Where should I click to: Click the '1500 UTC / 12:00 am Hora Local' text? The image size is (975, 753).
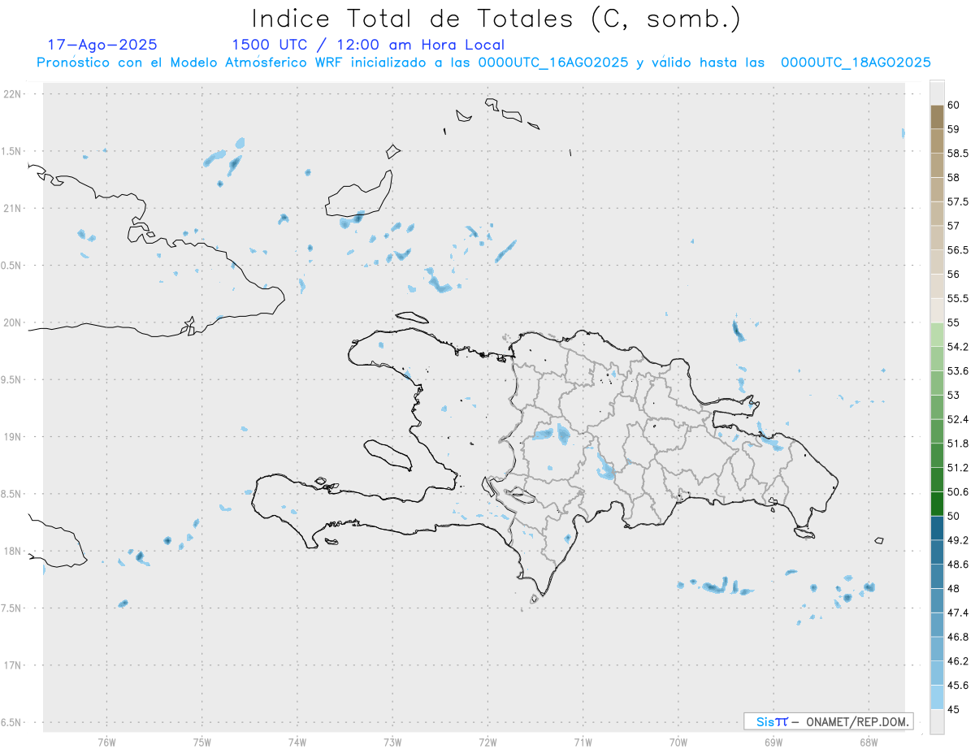coord(367,45)
